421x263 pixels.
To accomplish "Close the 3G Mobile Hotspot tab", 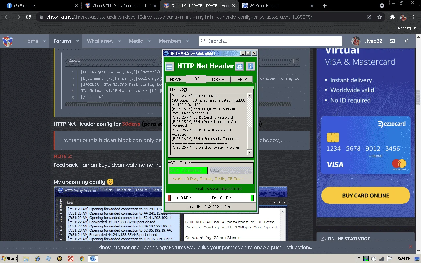I will [312, 6].
